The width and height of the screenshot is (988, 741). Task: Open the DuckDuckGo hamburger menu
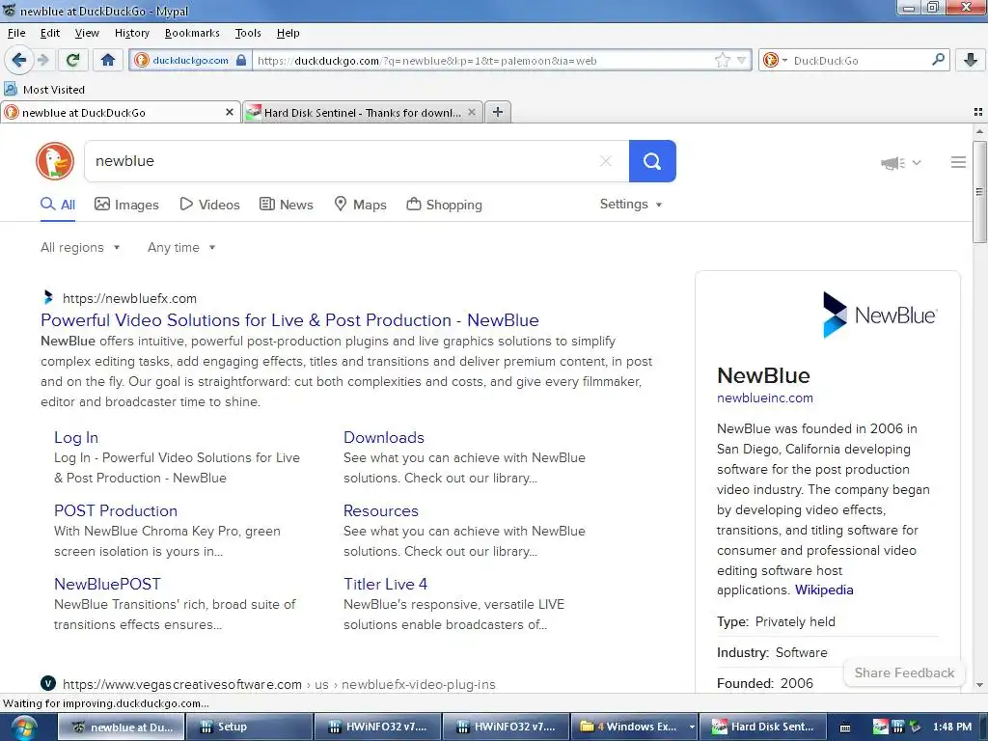(x=958, y=162)
